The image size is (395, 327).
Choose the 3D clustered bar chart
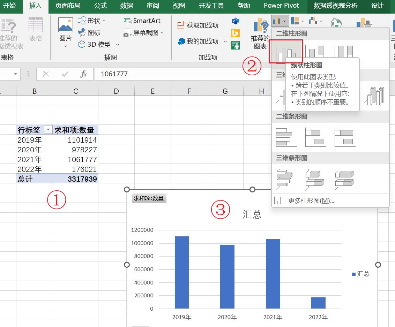click(x=286, y=180)
